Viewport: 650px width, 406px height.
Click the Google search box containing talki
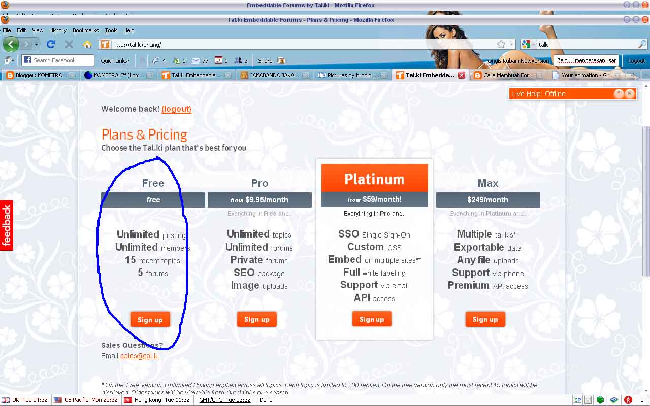coord(586,44)
